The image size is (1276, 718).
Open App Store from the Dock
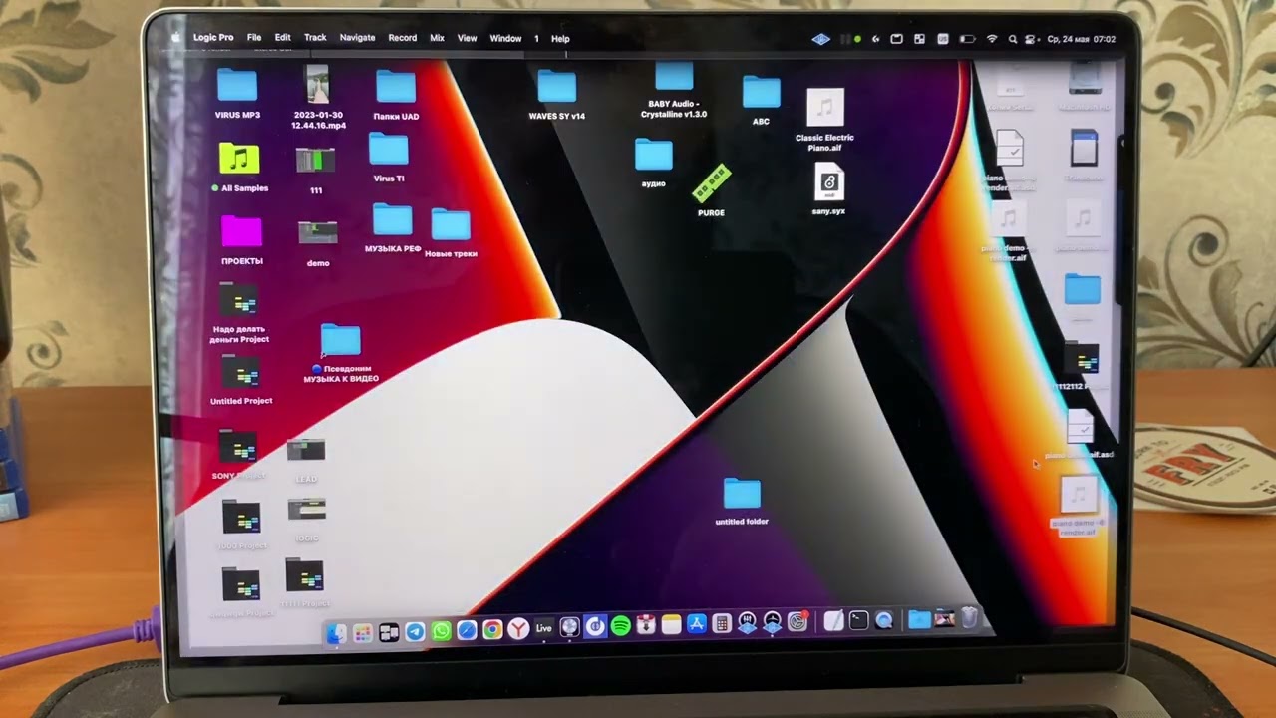(x=697, y=624)
